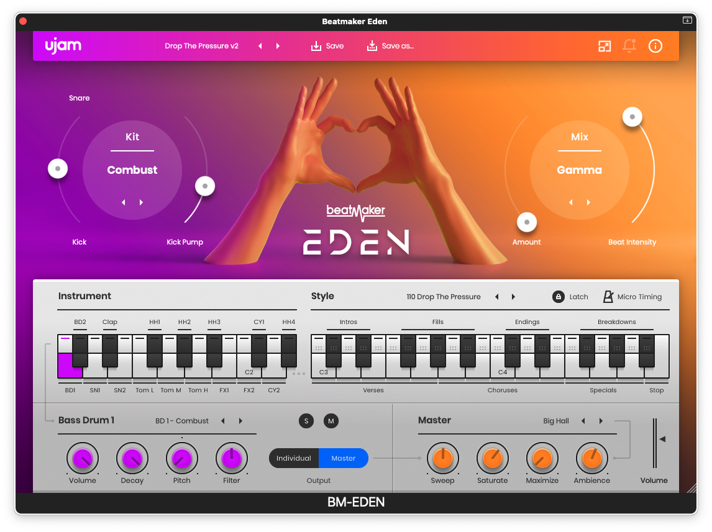Select previous sample before BD 1 - Combust

pos(223,421)
